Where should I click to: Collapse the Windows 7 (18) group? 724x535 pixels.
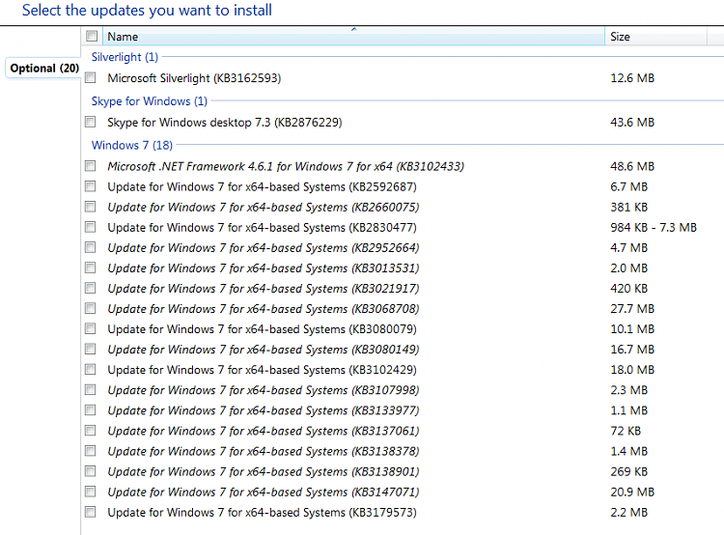click(x=132, y=145)
